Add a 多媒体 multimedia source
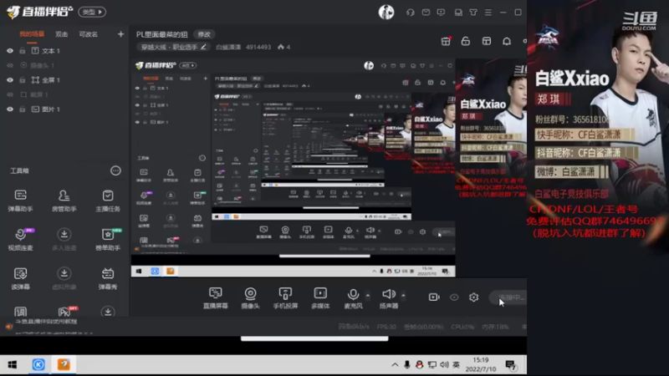The height and width of the screenshot is (376, 669). coord(320,297)
